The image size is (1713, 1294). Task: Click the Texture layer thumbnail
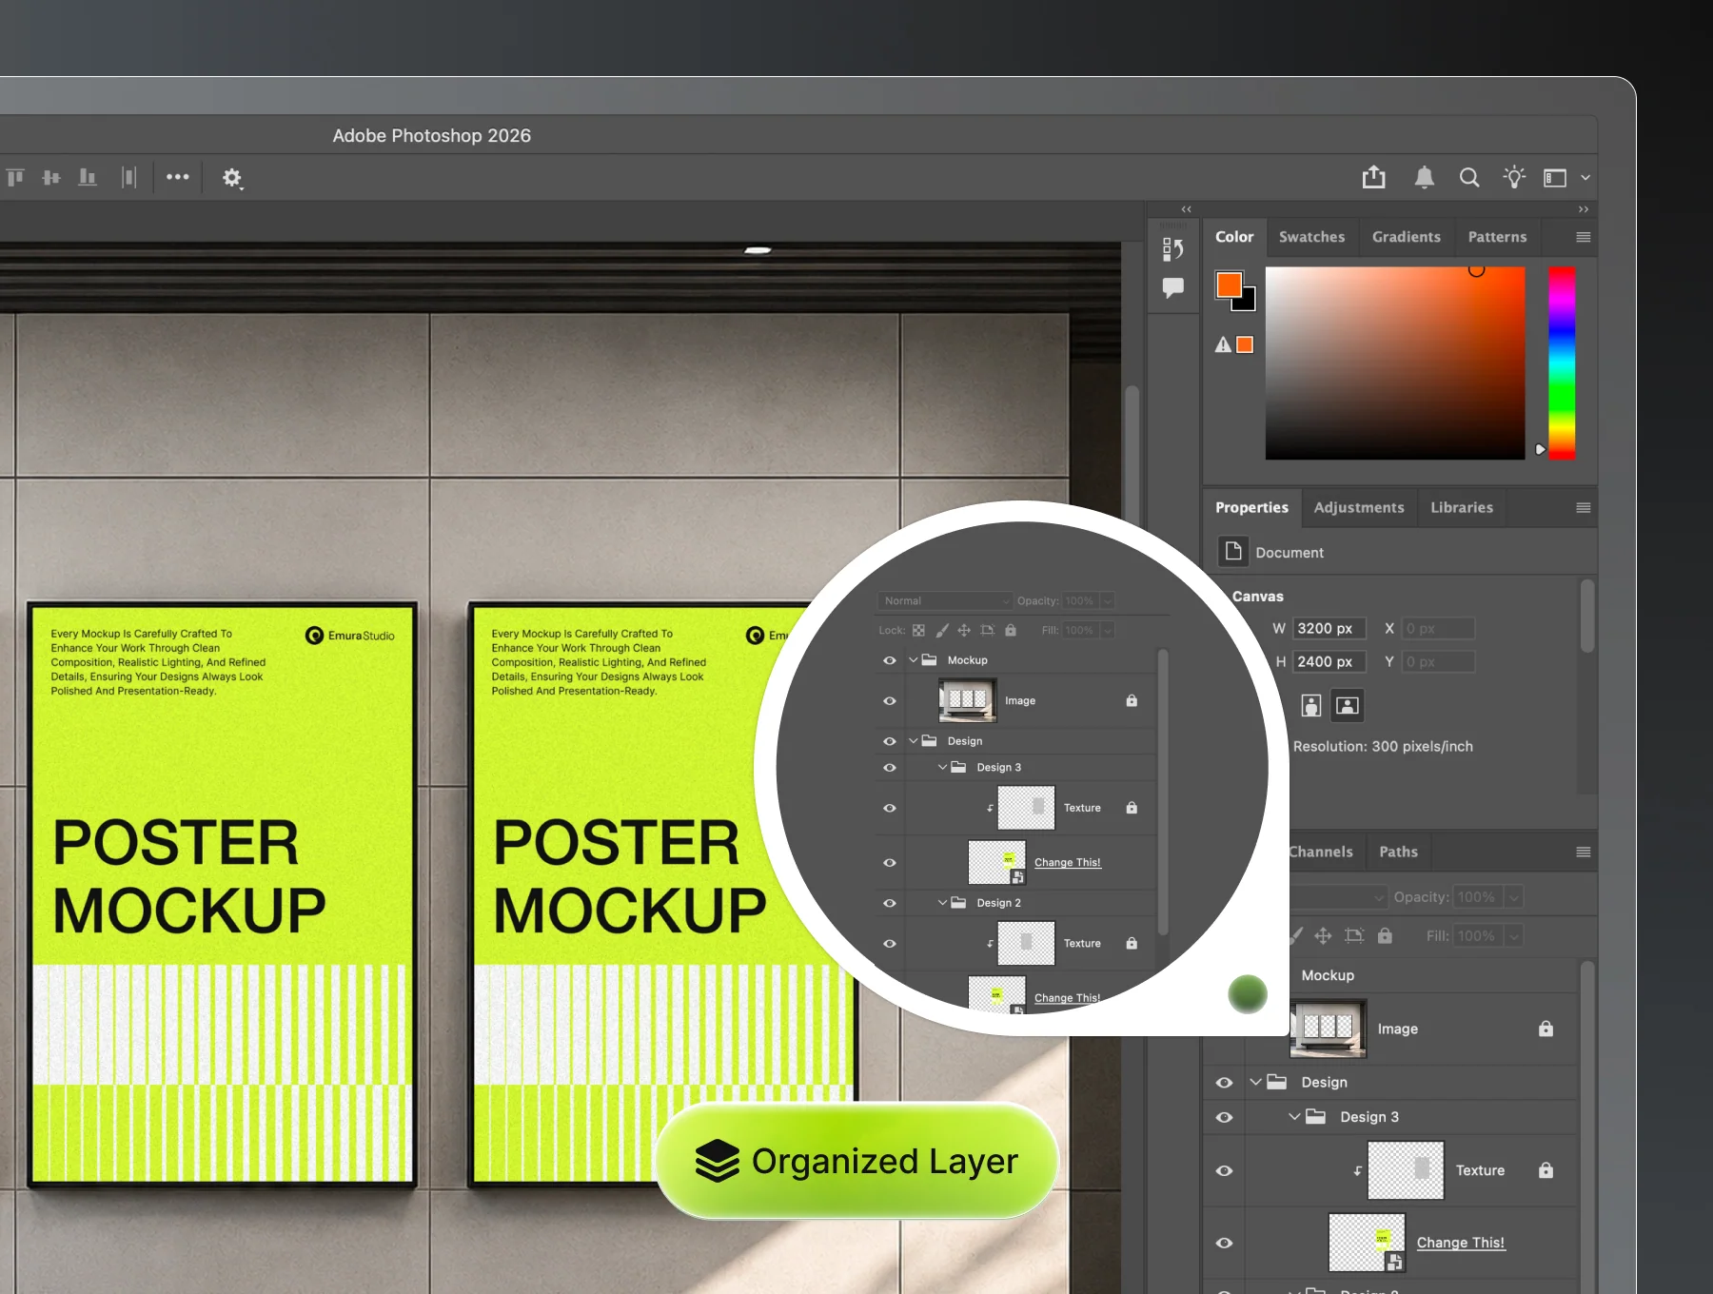1406,1170
